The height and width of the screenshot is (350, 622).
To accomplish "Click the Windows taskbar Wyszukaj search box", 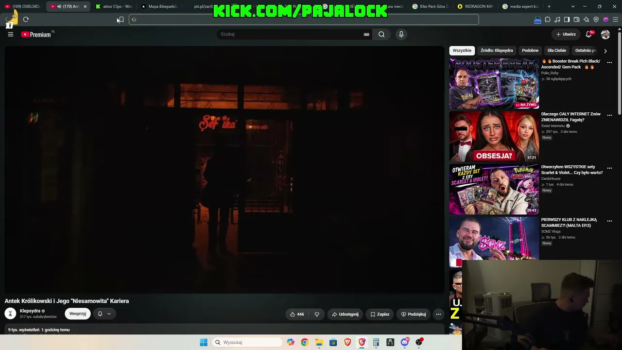I will (x=247, y=342).
